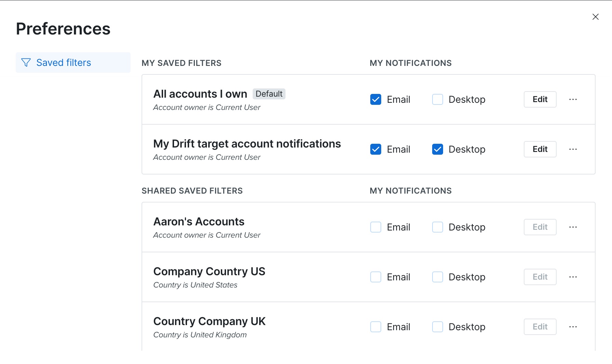Check Desktop for Company Country US

tap(438, 277)
